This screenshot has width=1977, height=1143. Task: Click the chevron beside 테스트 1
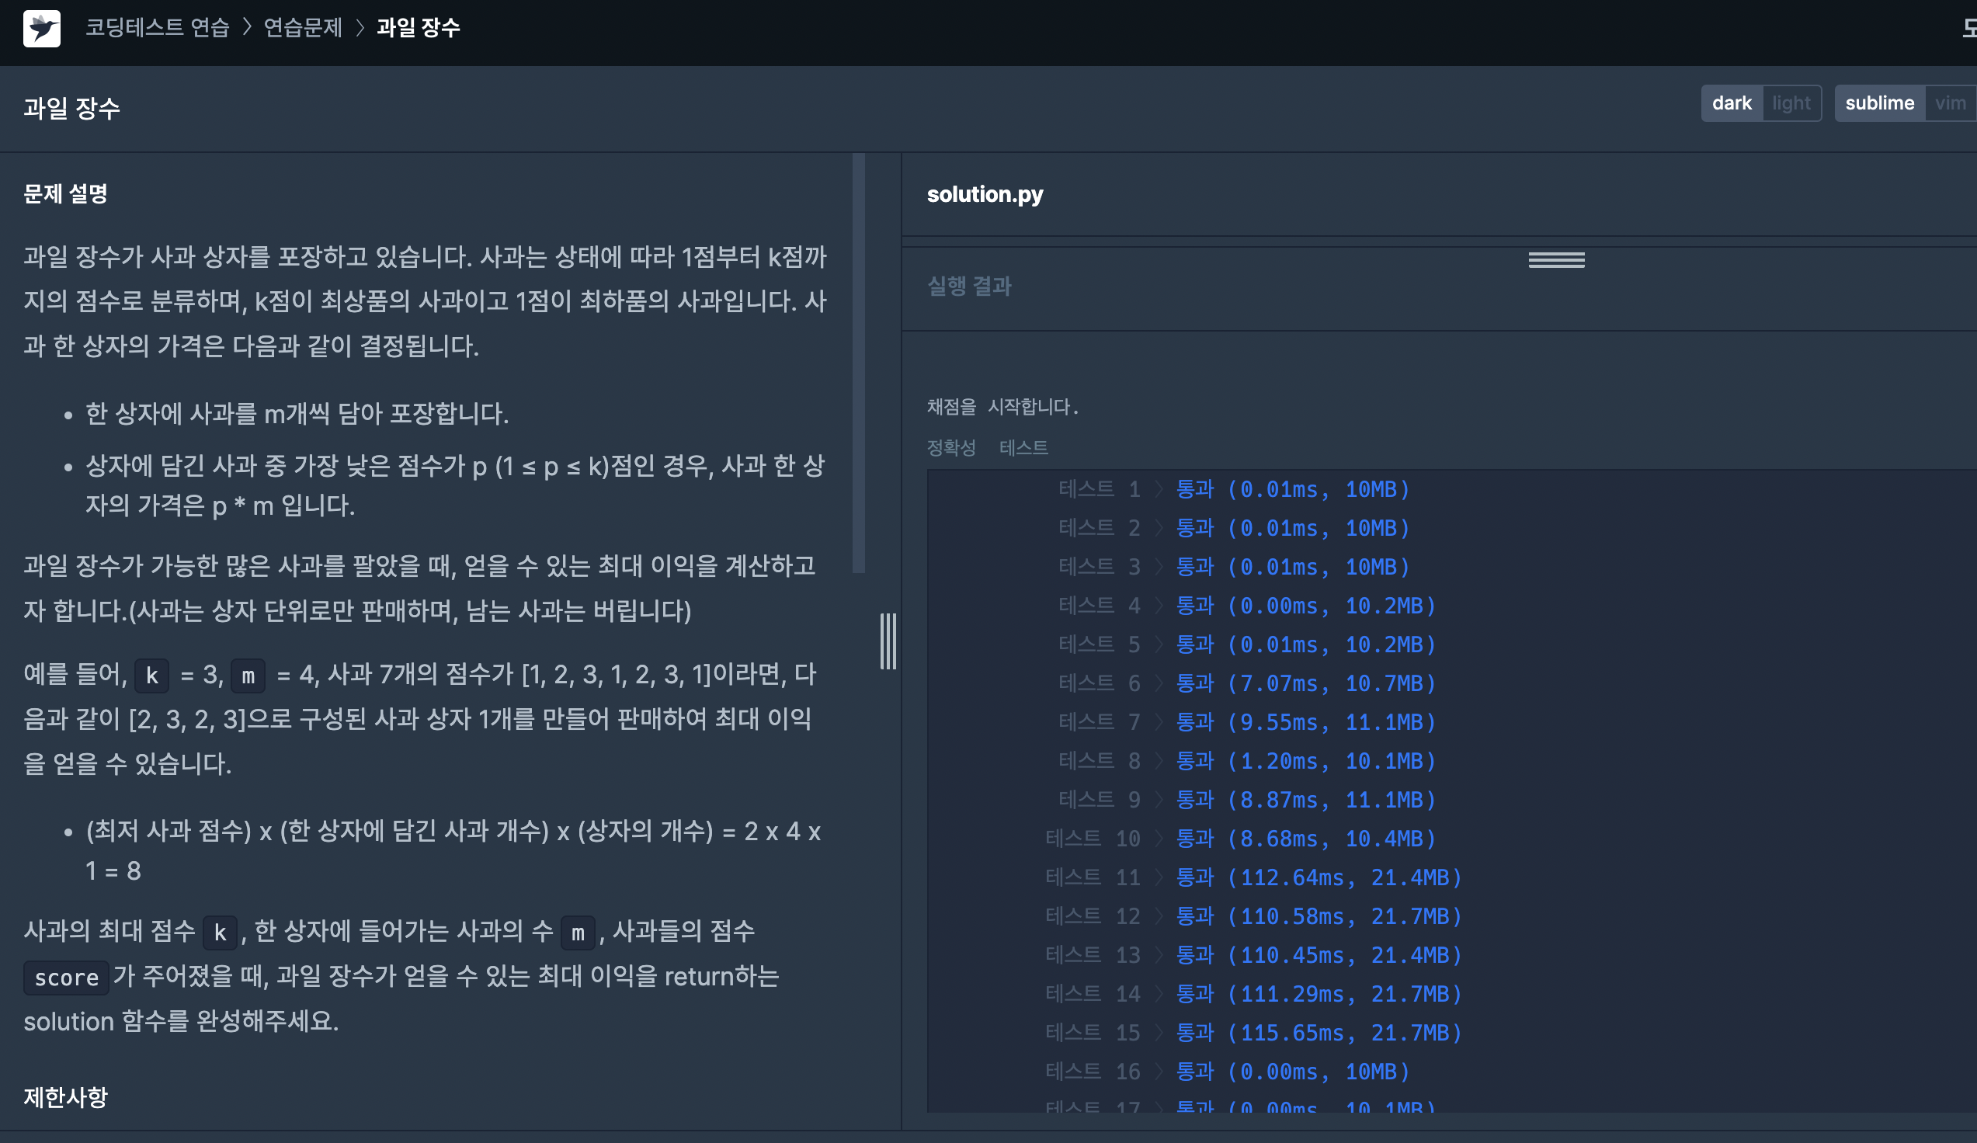click(1159, 489)
